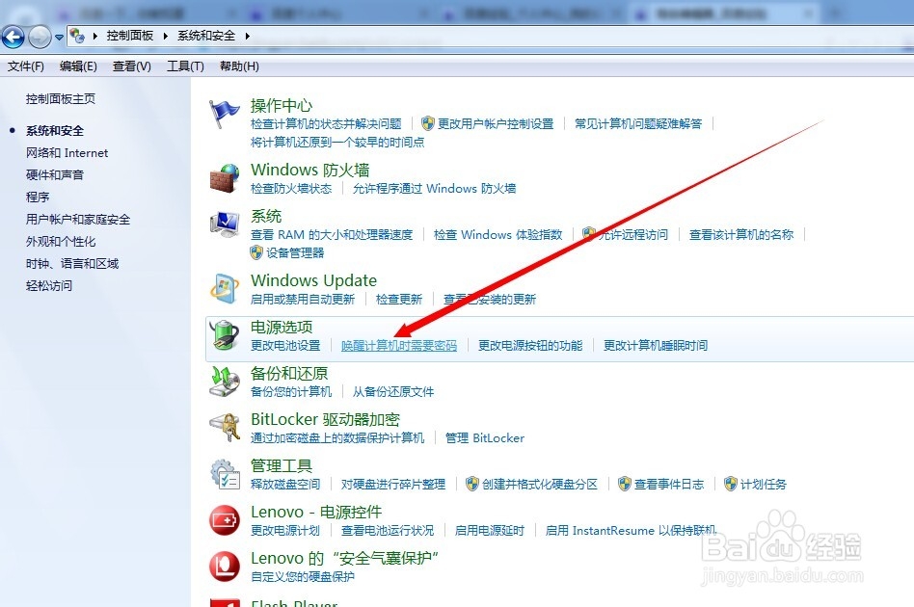Open 查看该计算机的名称
The width and height of the screenshot is (914, 607).
pos(741,235)
